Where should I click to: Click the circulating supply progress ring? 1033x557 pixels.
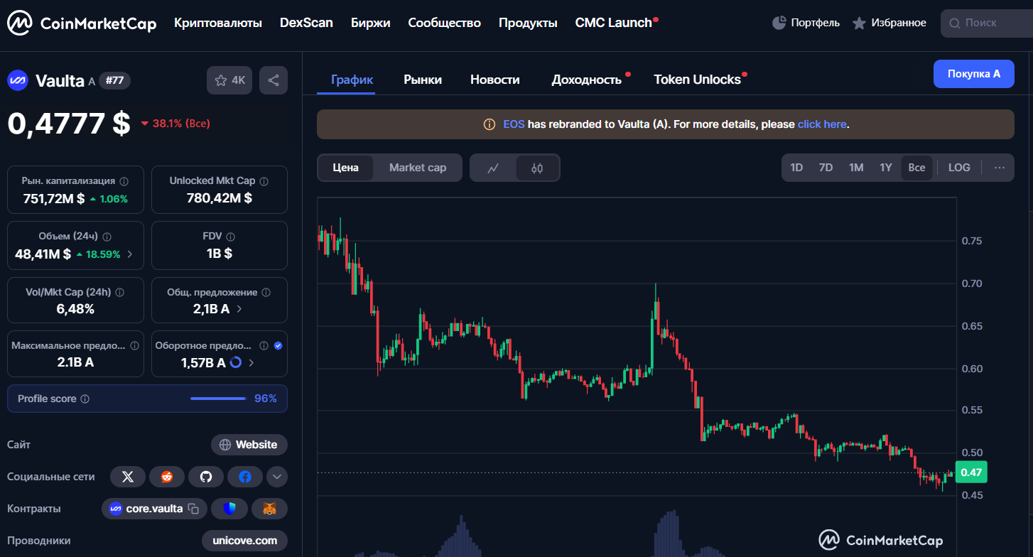236,362
